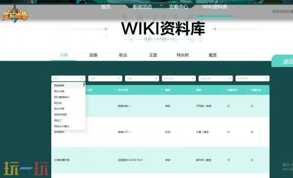This screenshot has width=293, height=178.
Task: Click the open dropdown list's scrollbar thumb
Action: click(x=84, y=85)
